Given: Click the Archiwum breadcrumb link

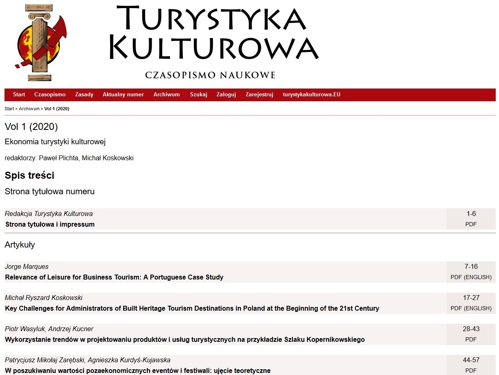Looking at the screenshot, I should point(29,109).
